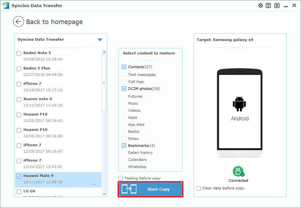
Task: Click the ellipsis on Huawei Mate 9 row
Action: [94, 185]
